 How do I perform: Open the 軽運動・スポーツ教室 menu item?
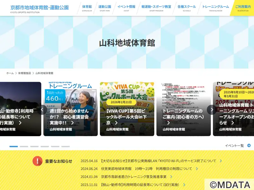pos(156,8)
